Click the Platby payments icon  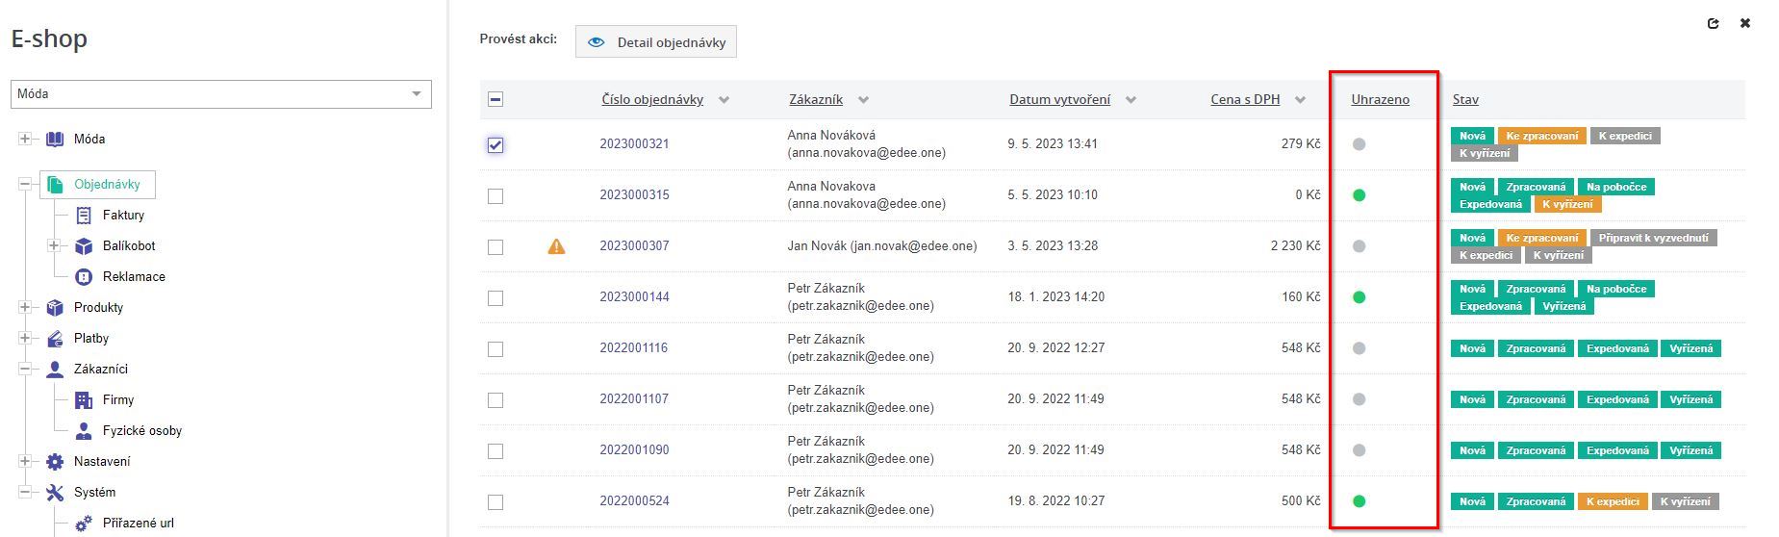pyautogui.click(x=55, y=339)
